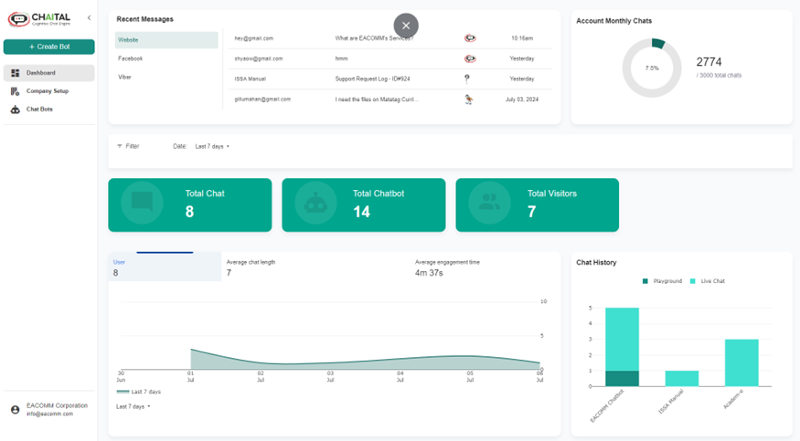Viewport: 800px width, 441px height.
Task: Click the ISSA Manual bar
Action: pos(682,378)
